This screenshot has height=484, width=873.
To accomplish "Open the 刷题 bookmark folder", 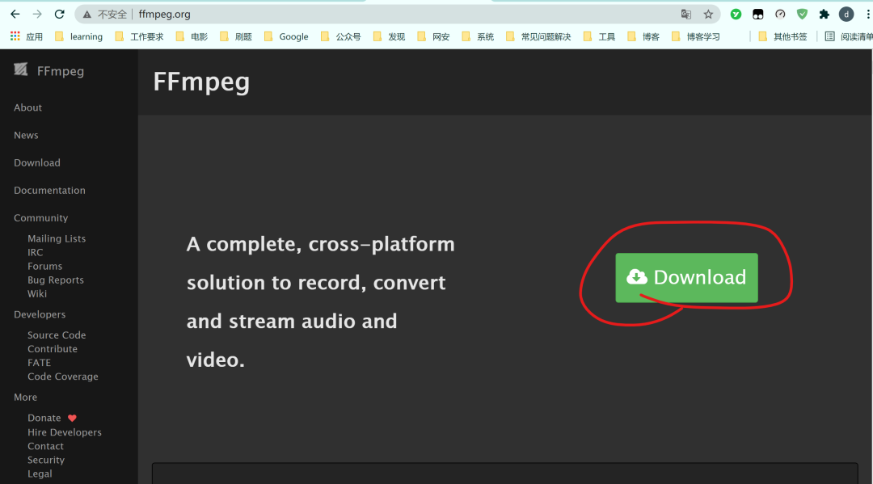I will (x=236, y=36).
